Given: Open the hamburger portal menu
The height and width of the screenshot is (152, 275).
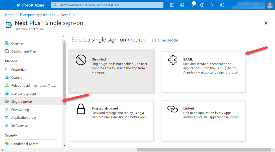Looking at the screenshot, I should (x=6, y=5).
